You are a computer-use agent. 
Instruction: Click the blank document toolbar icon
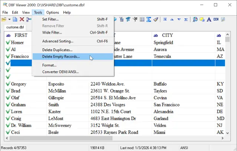pos(15,20)
